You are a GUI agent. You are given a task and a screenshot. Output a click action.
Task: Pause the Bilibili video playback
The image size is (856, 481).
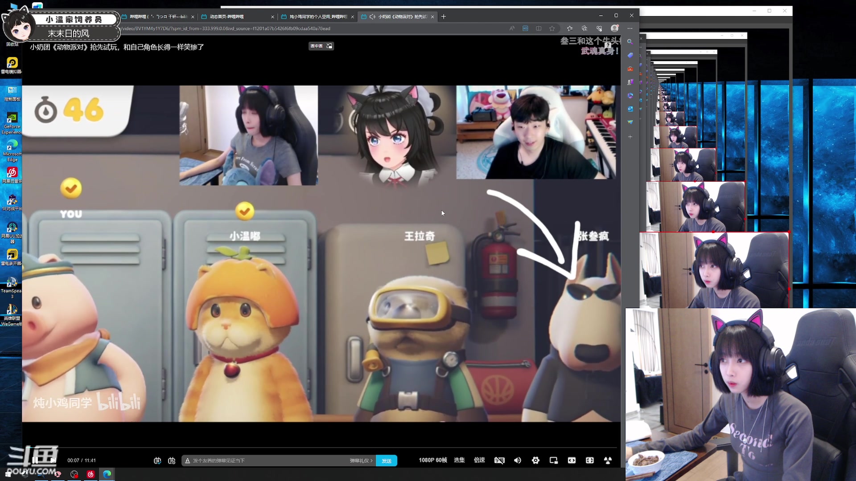click(35, 460)
